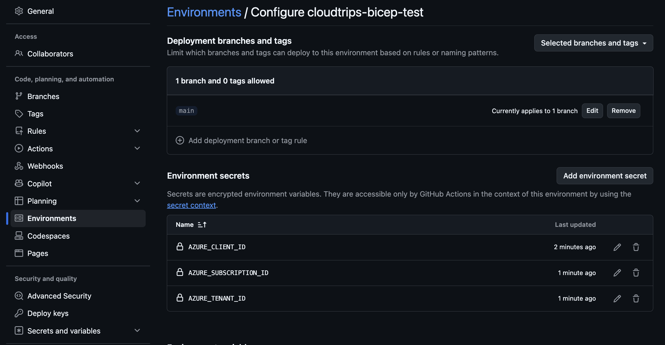Screen dimensions: 665x345
Task: Click the Planning table icon
Action: [x=19, y=201]
